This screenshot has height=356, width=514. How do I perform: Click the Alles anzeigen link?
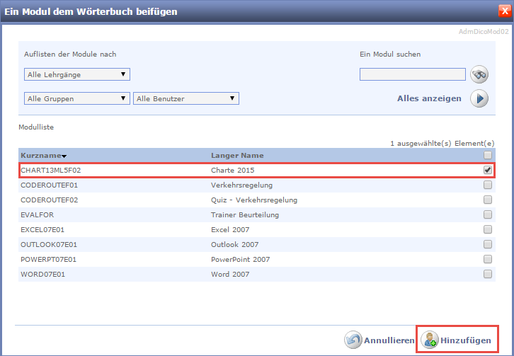coord(429,98)
